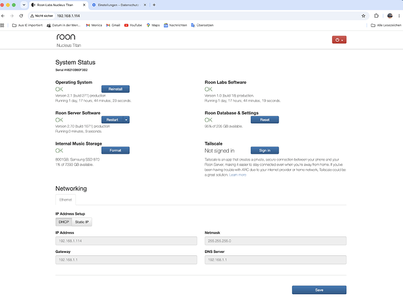This screenshot has width=403, height=304.
Task: Click the DNS Server input field
Action: pyautogui.click(x=276, y=260)
